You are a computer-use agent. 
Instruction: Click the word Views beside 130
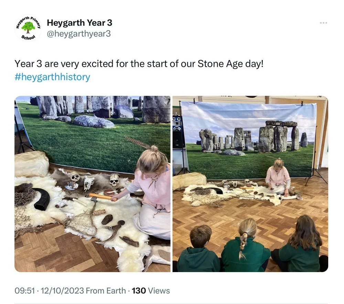[x=159, y=291]
